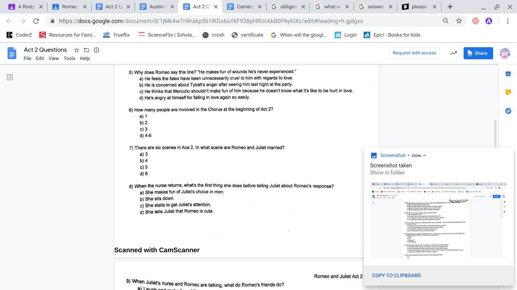
Task: Open the crosh bookmark
Action: (213, 35)
